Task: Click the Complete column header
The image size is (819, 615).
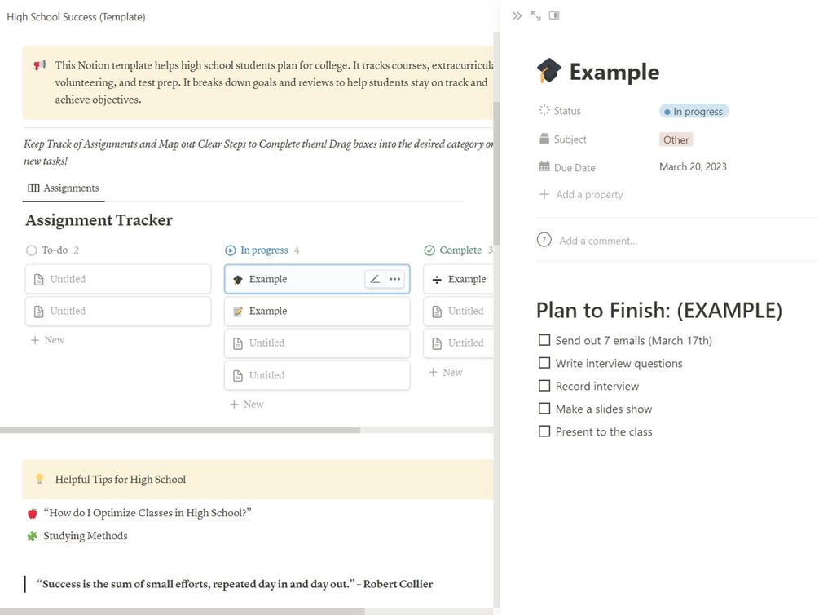Action: (x=460, y=250)
